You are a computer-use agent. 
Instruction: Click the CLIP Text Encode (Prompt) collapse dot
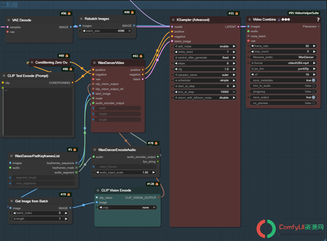tap(4, 76)
